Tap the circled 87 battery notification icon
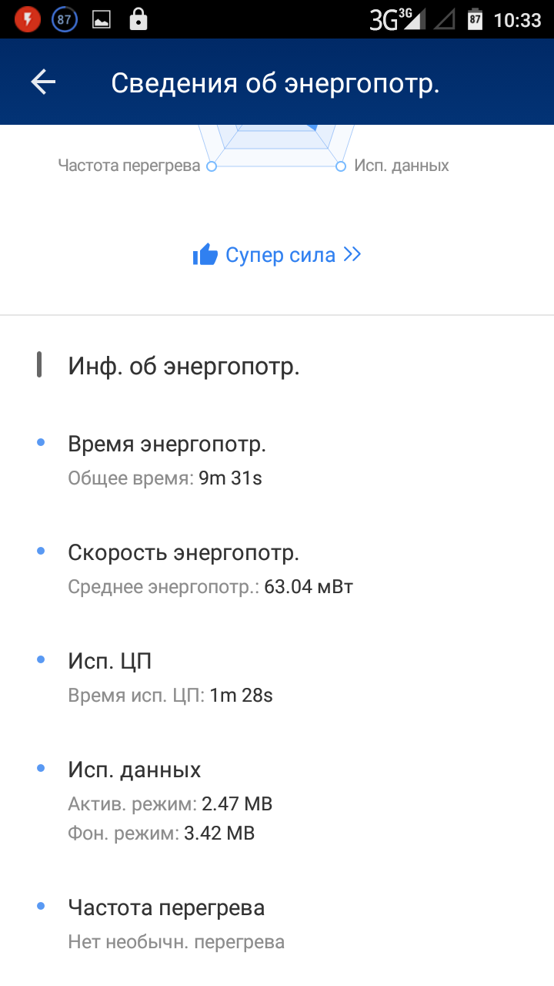Screen dimensions: 554x986 click(65, 19)
